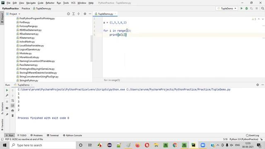Rerun TupleDemo in Run tool window
265x149 pixels.
click(x=7, y=90)
